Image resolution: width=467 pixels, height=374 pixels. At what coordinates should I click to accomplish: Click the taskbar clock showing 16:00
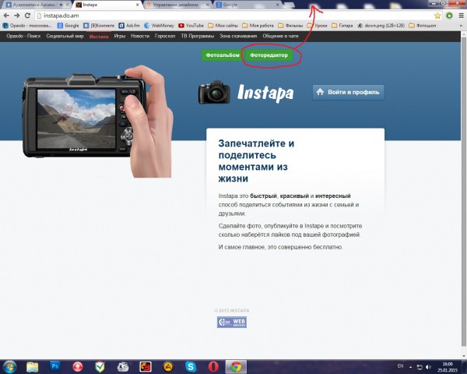pyautogui.click(x=448, y=367)
